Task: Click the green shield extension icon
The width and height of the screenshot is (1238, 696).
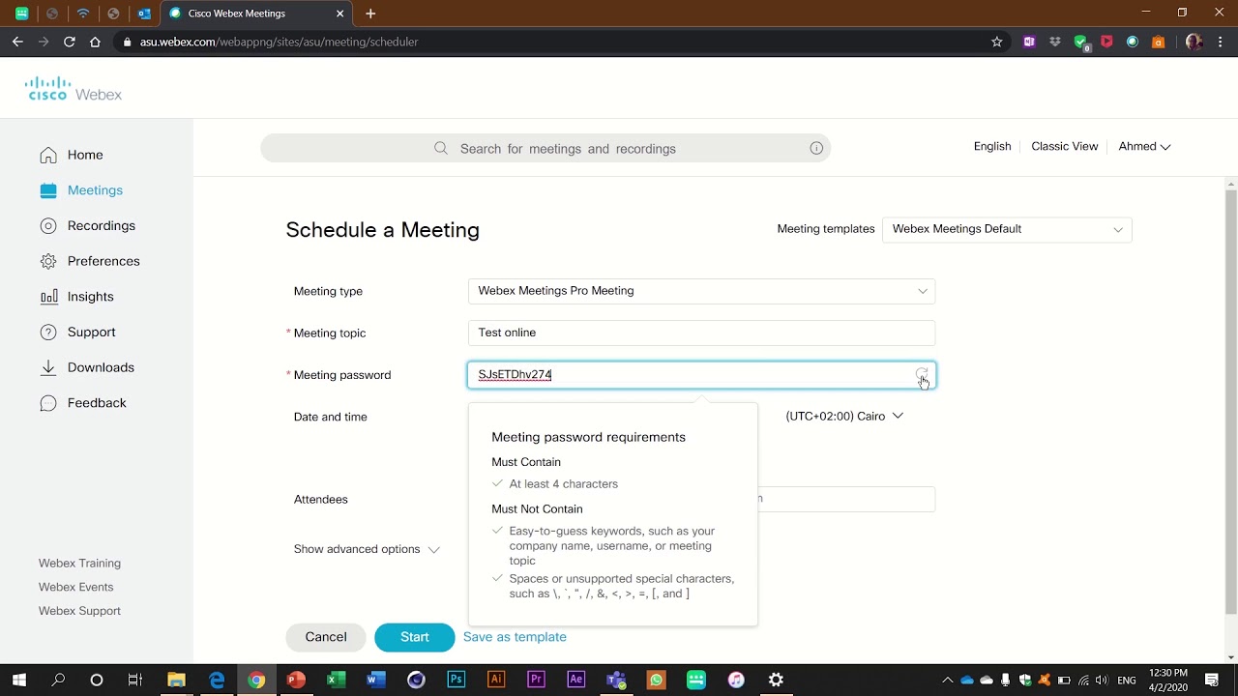Action: click(x=1082, y=43)
